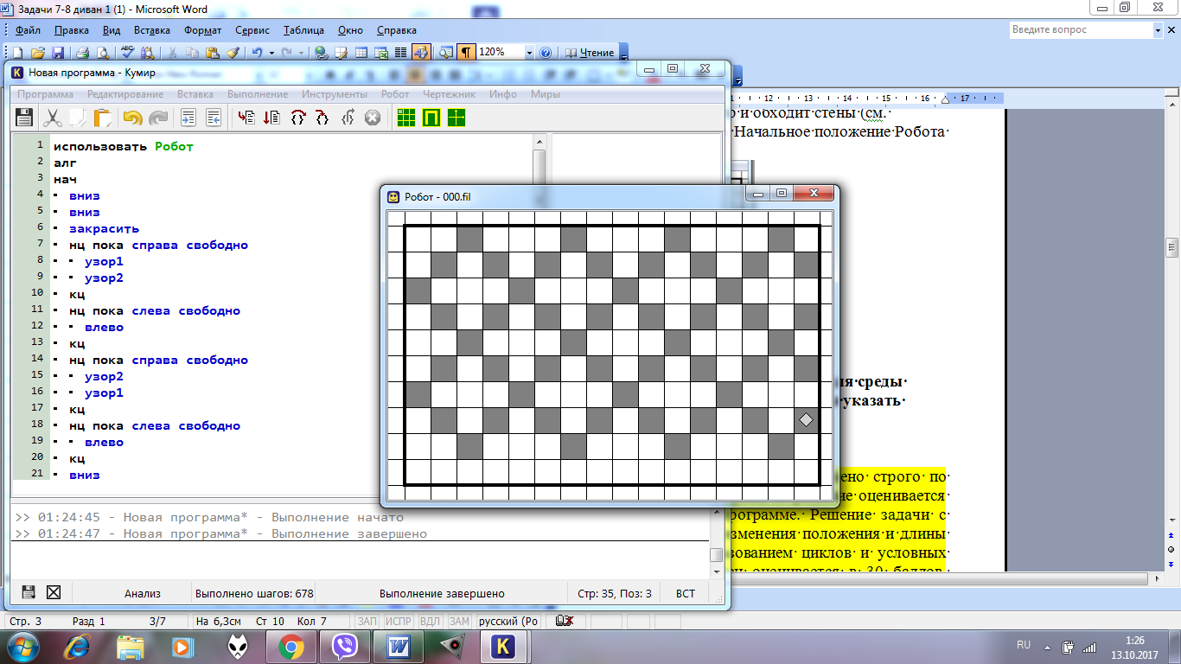Unindent code lines in Kumir toolbar
This screenshot has height=664, width=1181.
click(x=214, y=118)
